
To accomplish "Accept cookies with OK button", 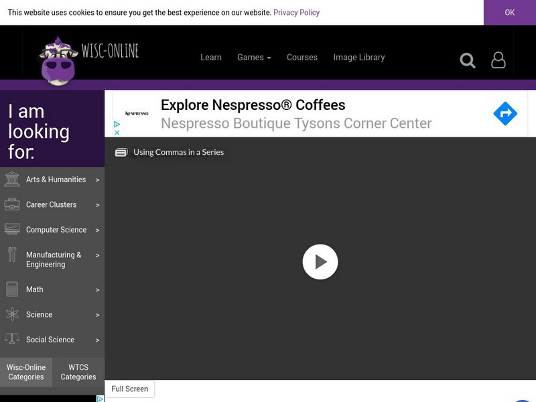I will (x=510, y=12).
